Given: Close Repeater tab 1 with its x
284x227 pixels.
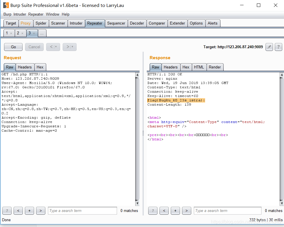Looking at the screenshot, I should pos(11,33).
